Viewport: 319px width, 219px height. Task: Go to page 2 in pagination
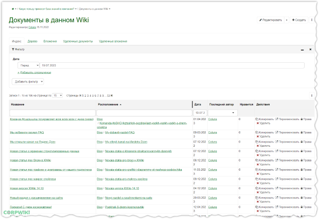coord(86,96)
